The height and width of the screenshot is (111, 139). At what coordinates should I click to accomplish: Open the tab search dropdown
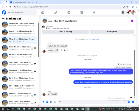pyautogui.click(x=2, y=2)
